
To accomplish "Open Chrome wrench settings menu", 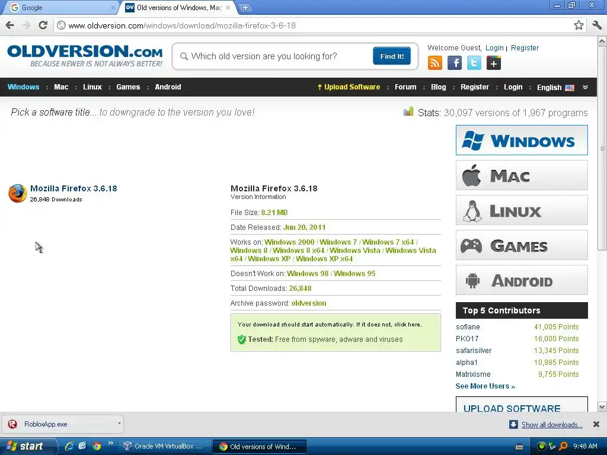I will click(596, 25).
